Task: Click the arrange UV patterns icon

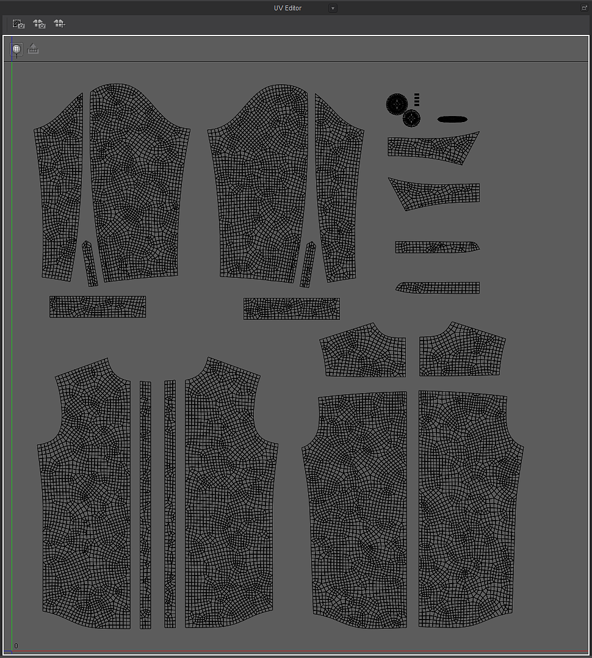Action: point(60,24)
